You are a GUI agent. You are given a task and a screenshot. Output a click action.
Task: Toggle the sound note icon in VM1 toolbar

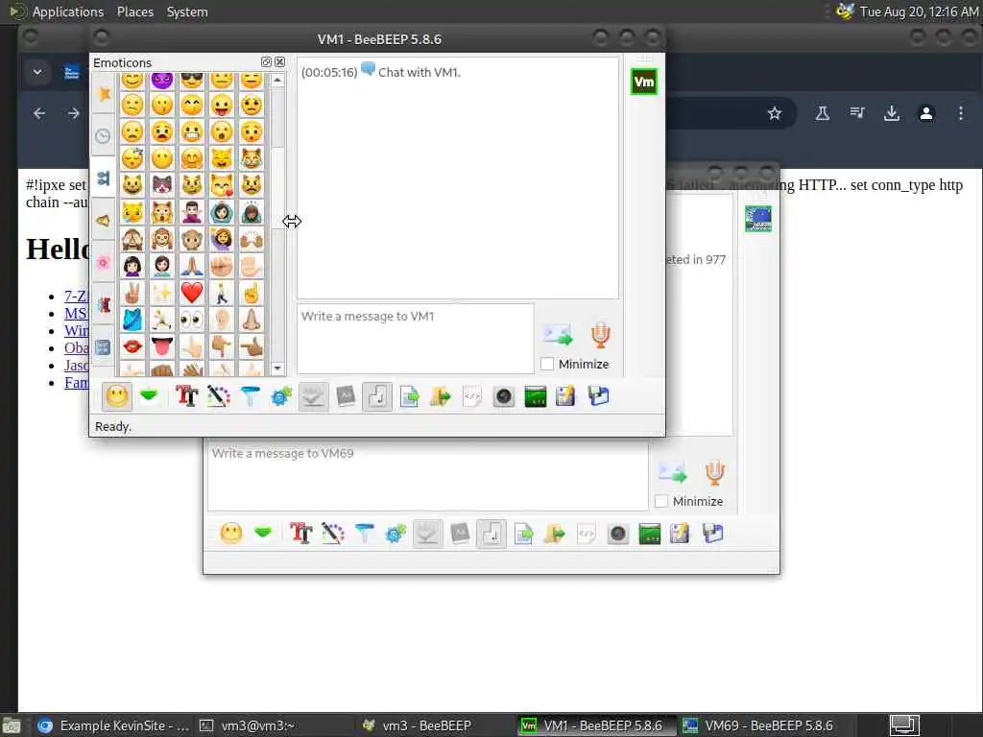376,396
